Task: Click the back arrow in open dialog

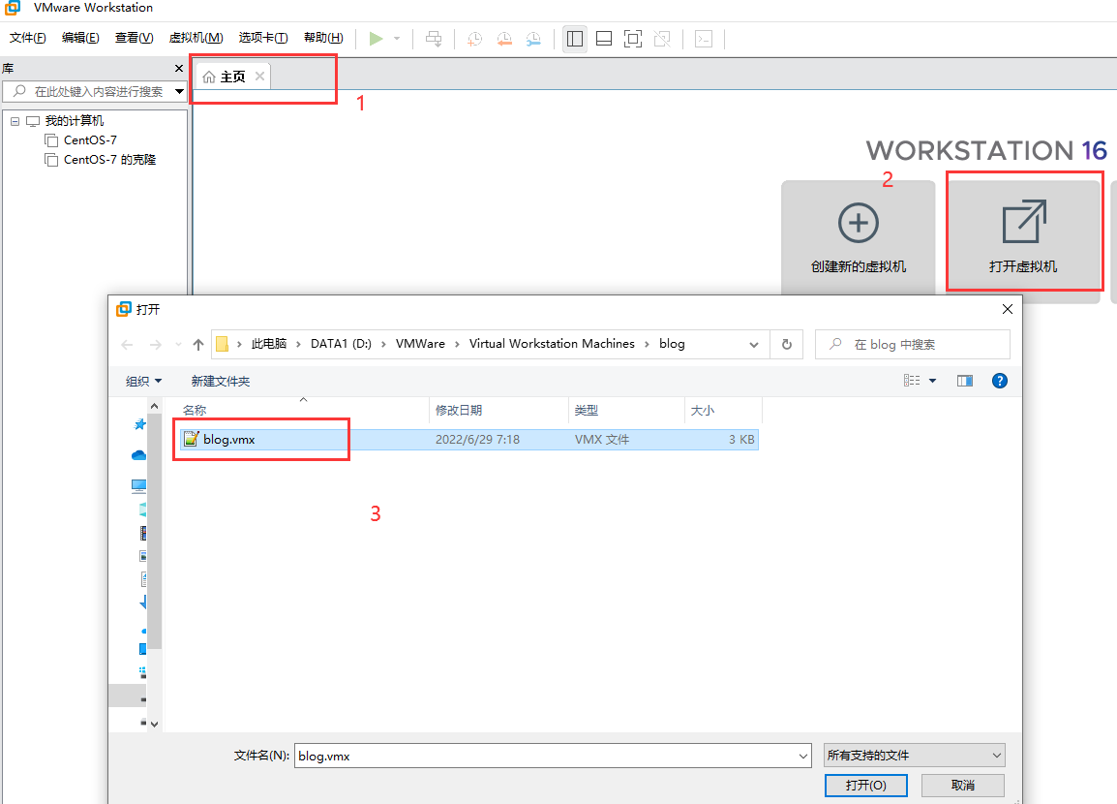Action: click(x=128, y=345)
